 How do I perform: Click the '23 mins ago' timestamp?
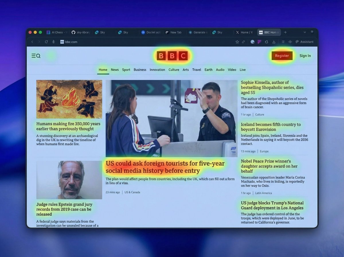click(113, 192)
